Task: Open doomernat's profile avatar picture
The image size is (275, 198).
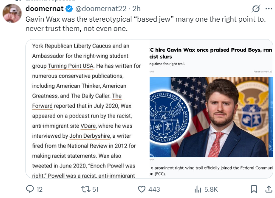Action: pos(12,13)
